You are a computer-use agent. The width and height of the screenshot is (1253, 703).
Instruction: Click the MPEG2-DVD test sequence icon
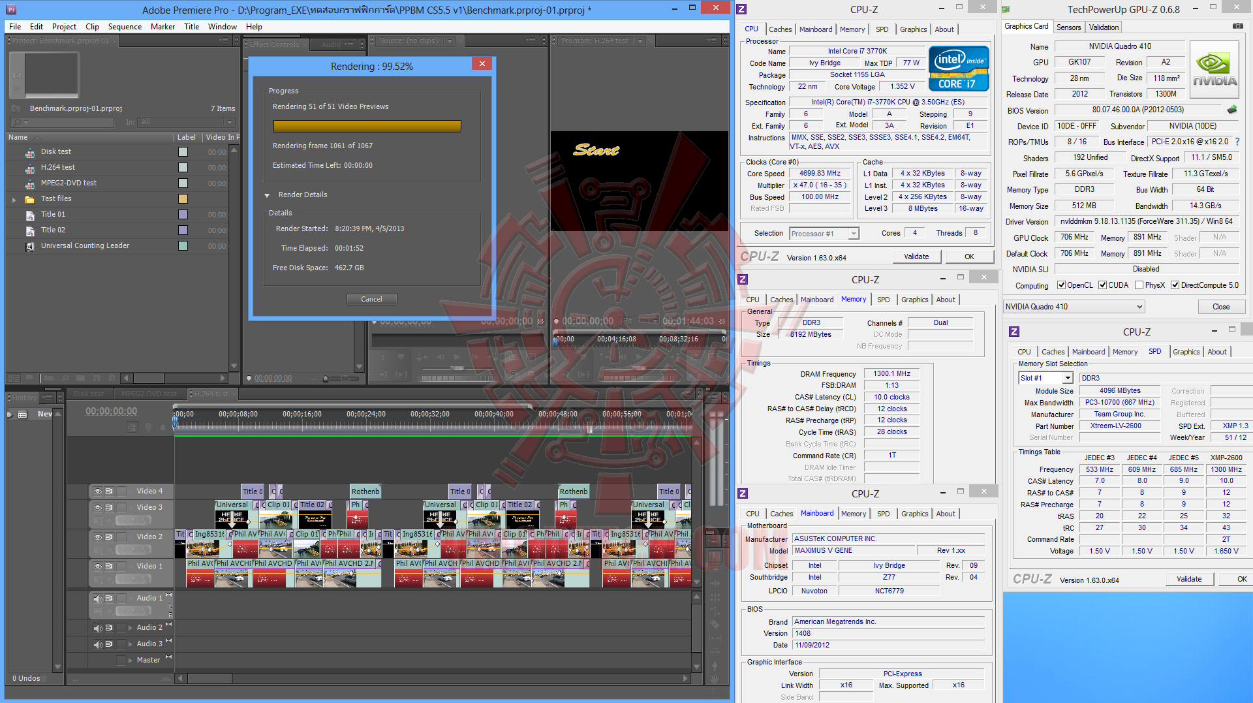(x=30, y=183)
